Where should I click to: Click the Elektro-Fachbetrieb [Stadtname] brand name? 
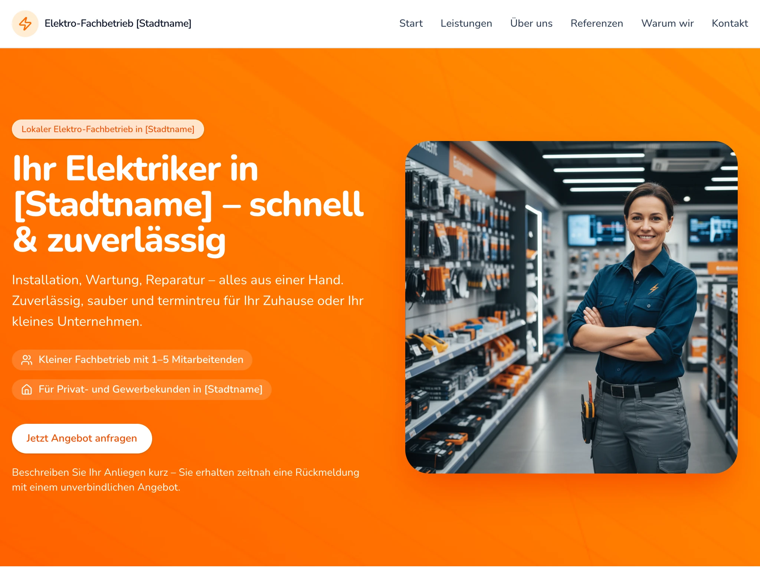tap(118, 23)
